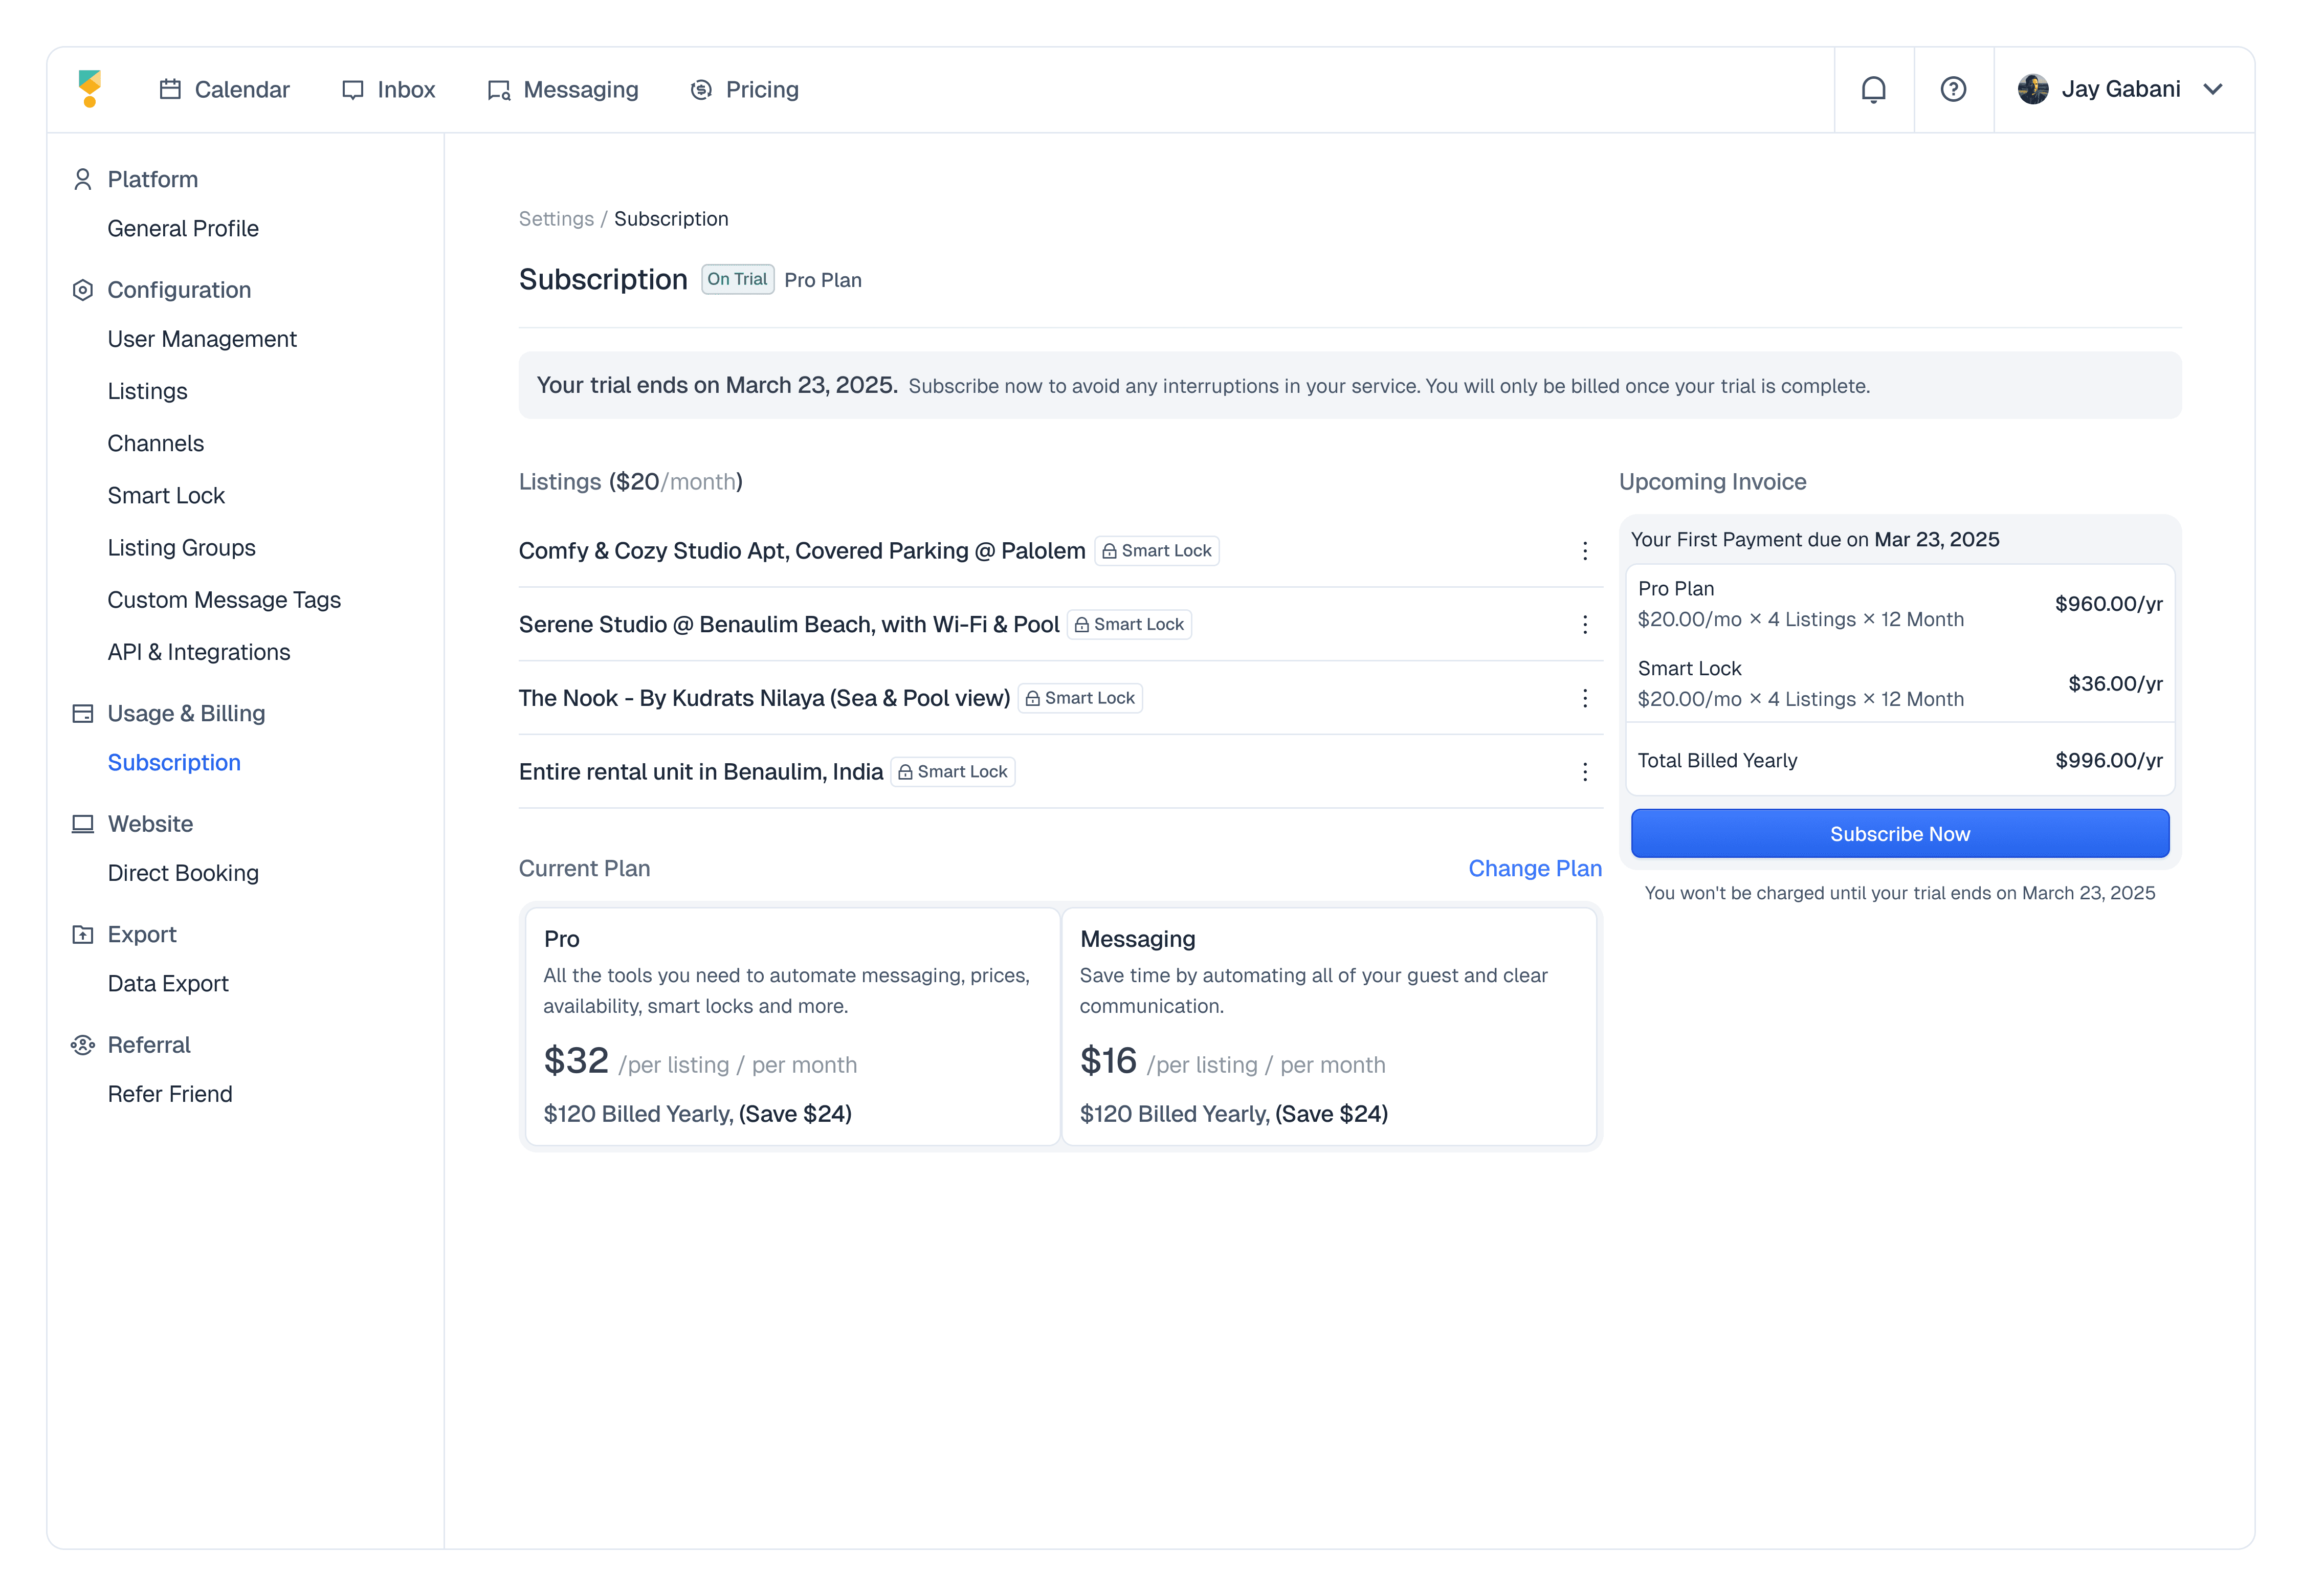Click the Calendar icon in top navigation
The image size is (2302, 1596).
(x=170, y=90)
